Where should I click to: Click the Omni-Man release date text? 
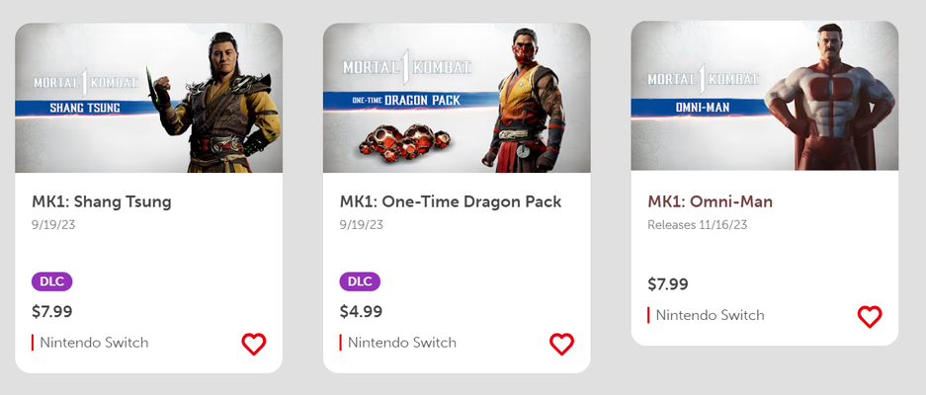pos(698,225)
